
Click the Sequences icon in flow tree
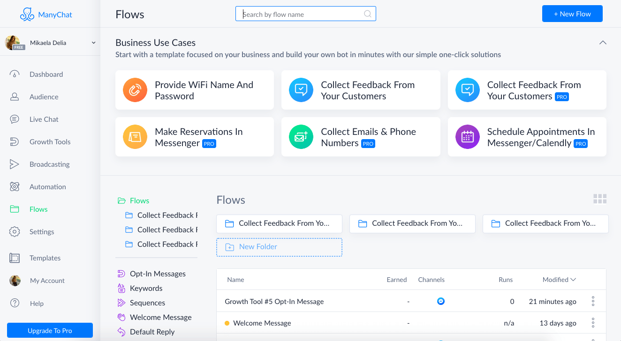[121, 303]
